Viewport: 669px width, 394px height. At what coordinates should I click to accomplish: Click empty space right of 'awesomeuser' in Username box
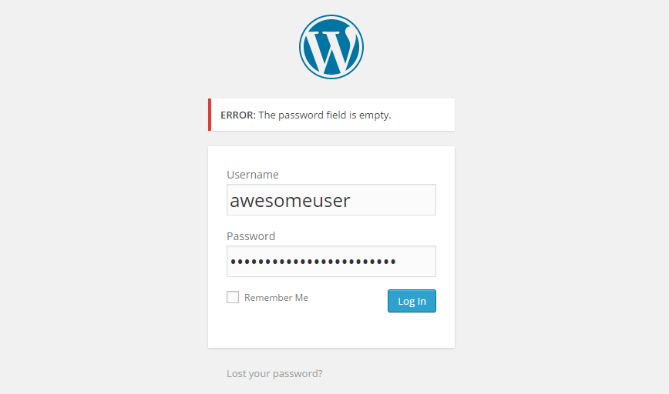[x=392, y=200]
